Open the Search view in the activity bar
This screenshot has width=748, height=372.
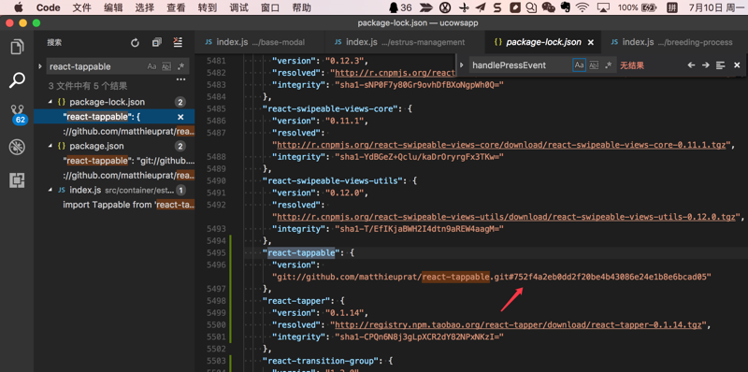pos(17,80)
